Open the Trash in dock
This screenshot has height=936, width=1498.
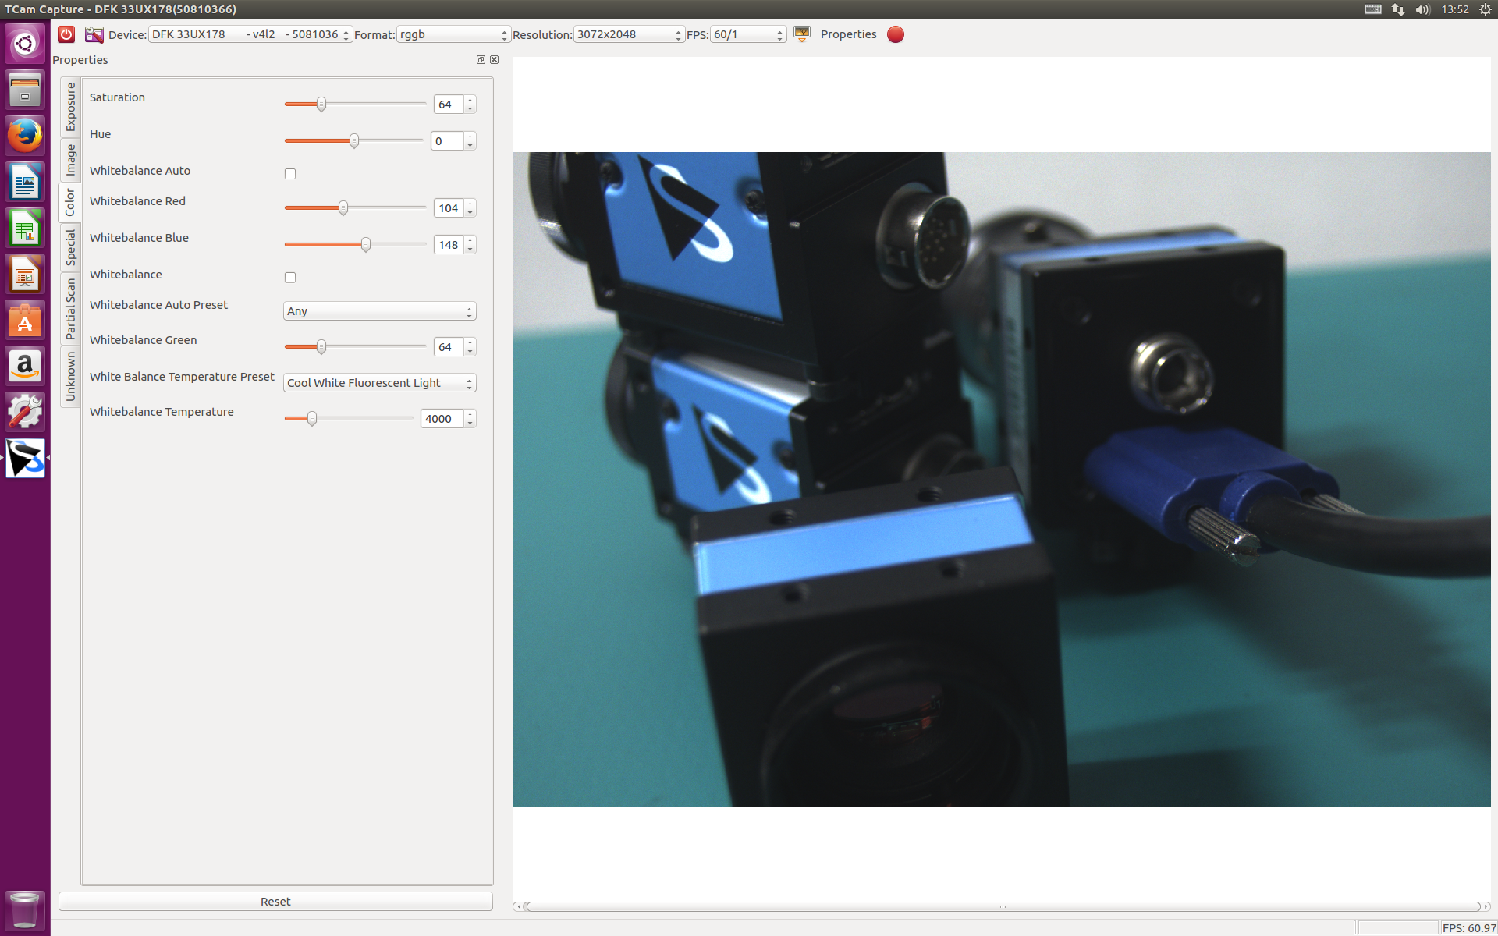pyautogui.click(x=25, y=910)
